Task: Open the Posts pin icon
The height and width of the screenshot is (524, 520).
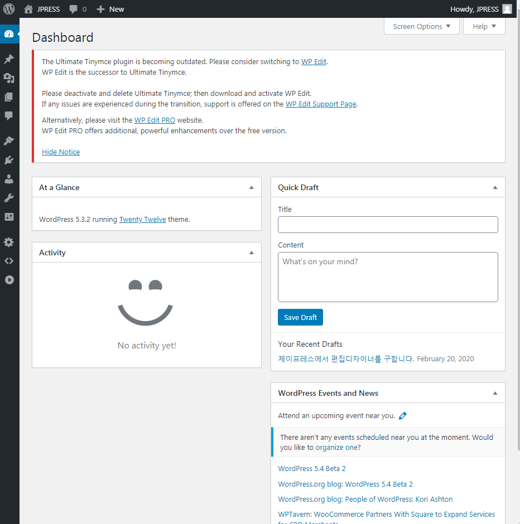Action: pos(9,59)
